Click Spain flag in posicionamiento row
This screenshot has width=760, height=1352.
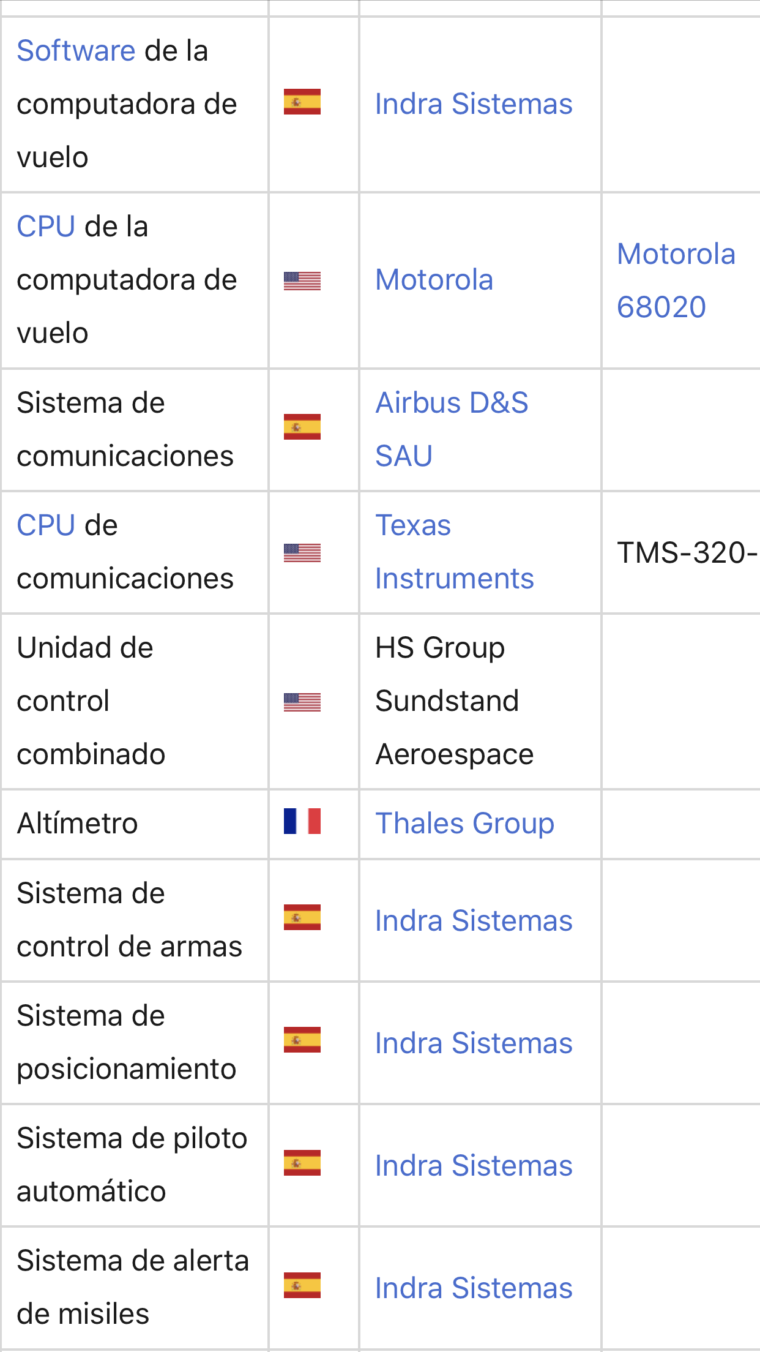[302, 1040]
